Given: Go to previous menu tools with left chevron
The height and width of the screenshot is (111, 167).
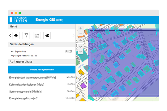Looking at the screenshot, I should (10, 36).
